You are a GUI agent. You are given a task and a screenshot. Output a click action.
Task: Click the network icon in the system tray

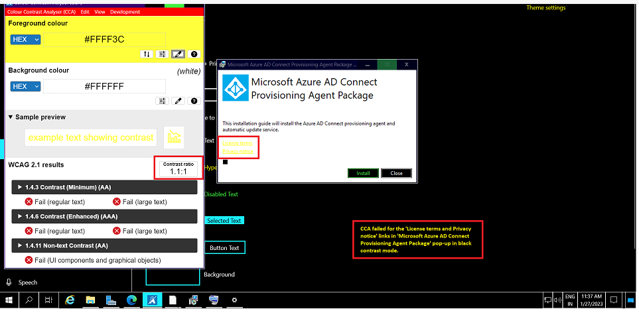[547, 300]
